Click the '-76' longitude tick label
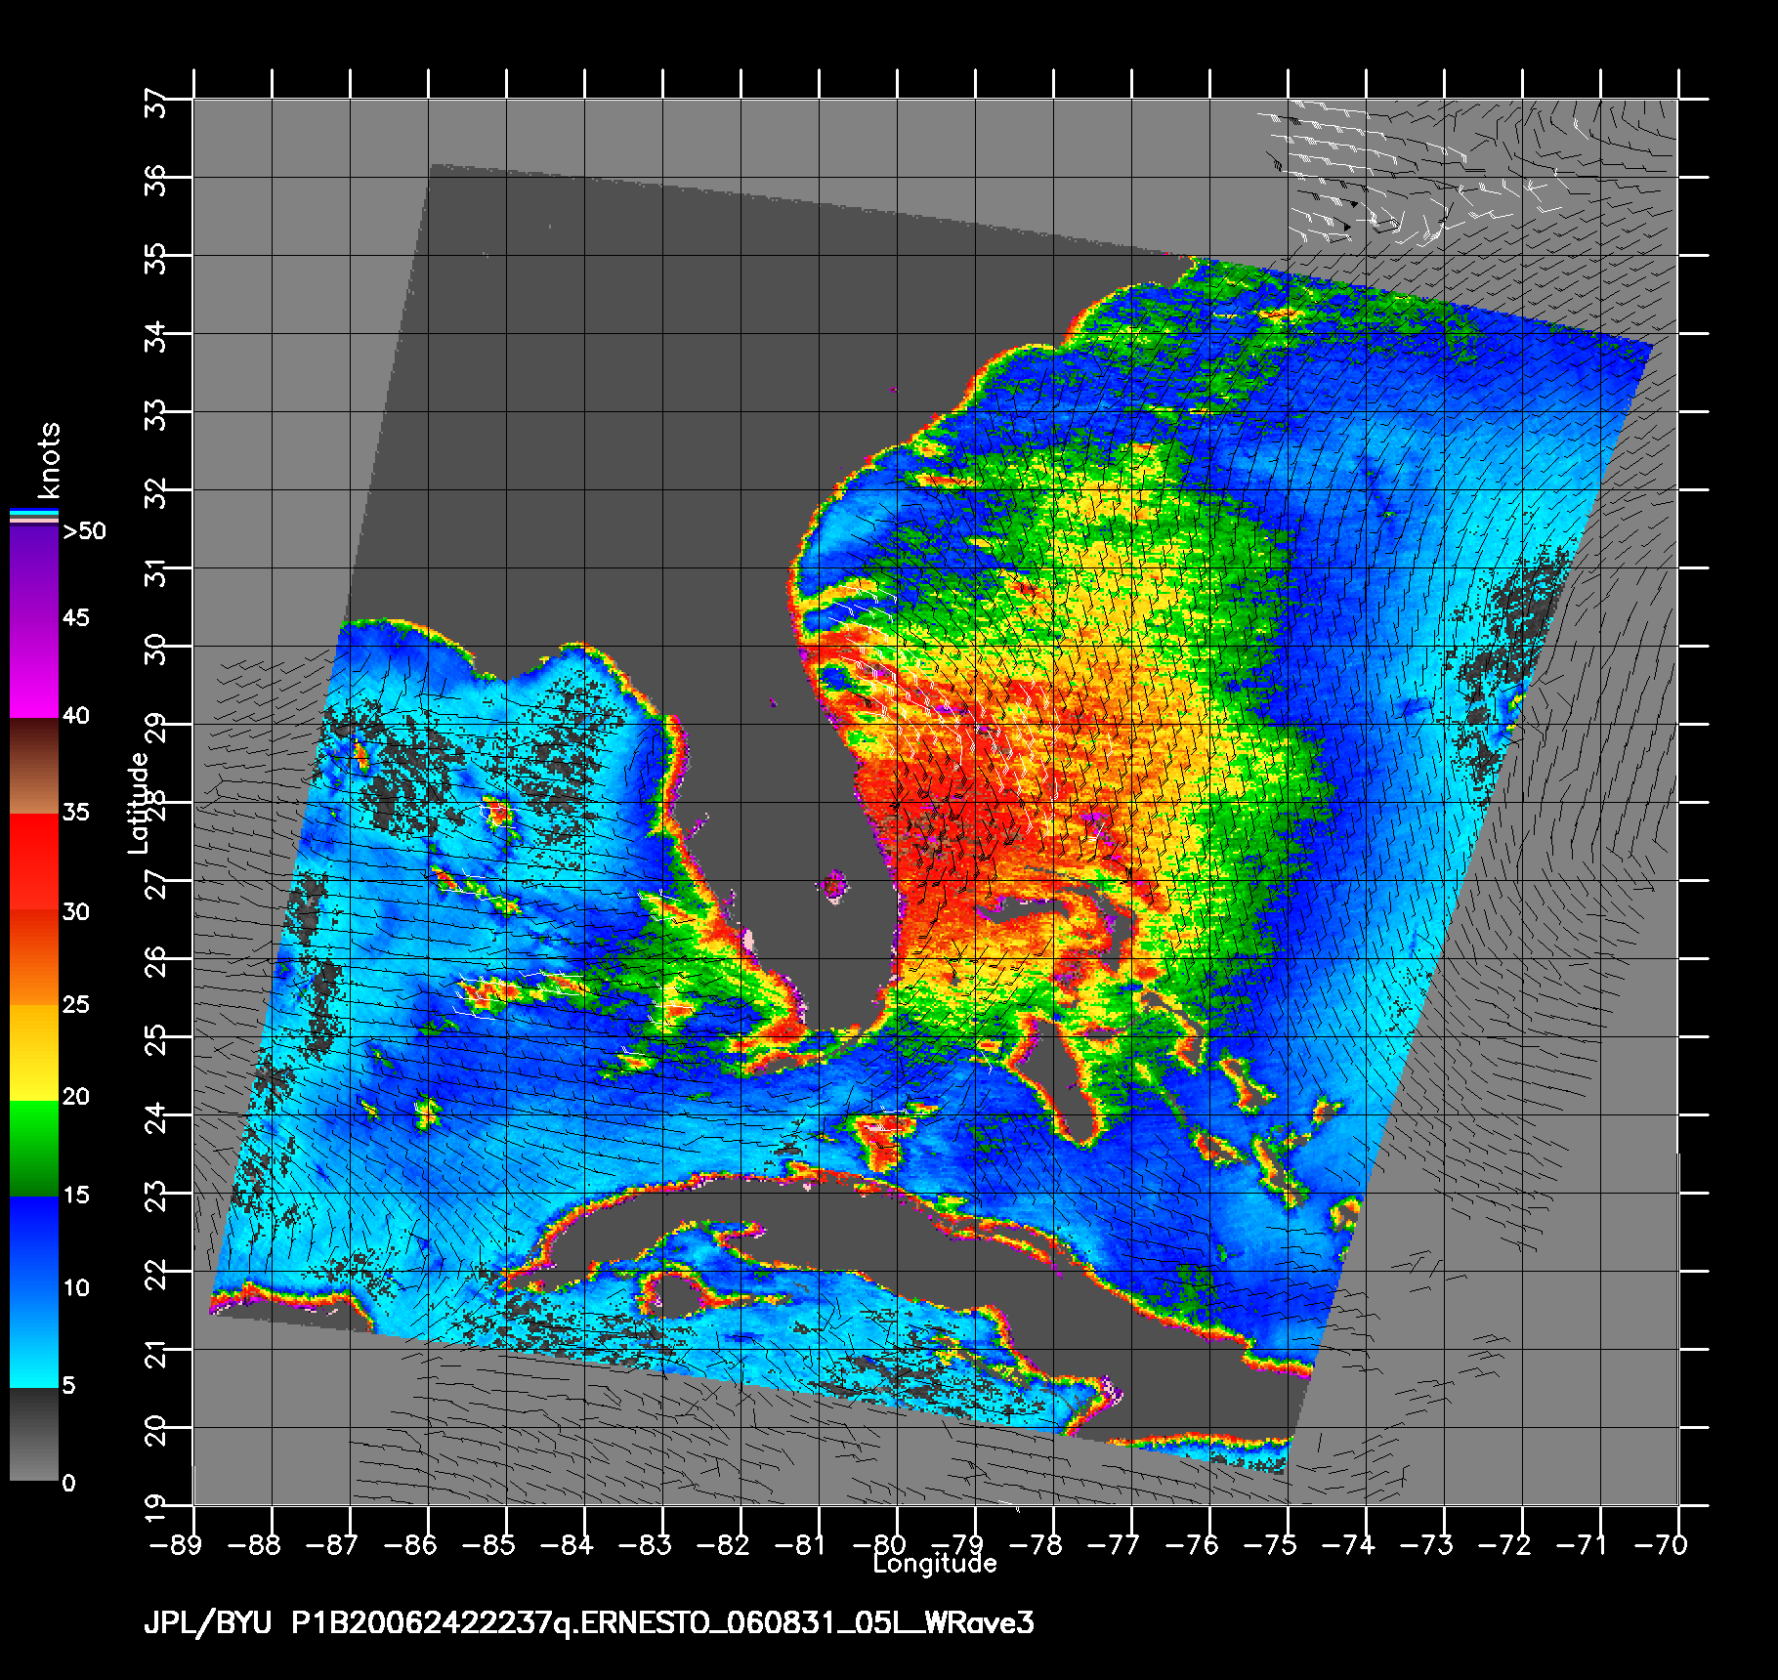Image resolution: width=1778 pixels, height=1680 pixels. [1190, 1544]
